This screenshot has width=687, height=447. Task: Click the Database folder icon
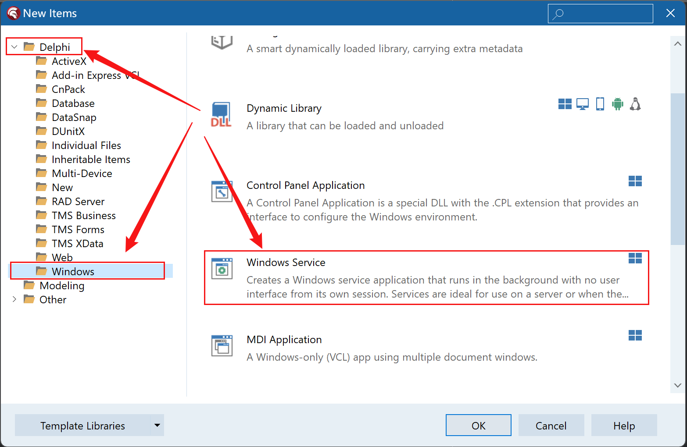point(42,103)
